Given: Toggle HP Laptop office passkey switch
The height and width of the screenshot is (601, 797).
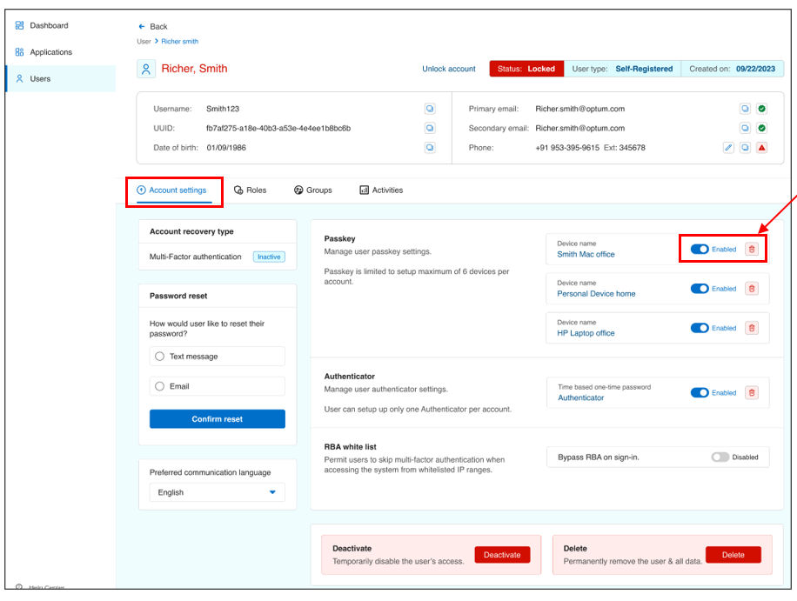Looking at the screenshot, I should [700, 328].
